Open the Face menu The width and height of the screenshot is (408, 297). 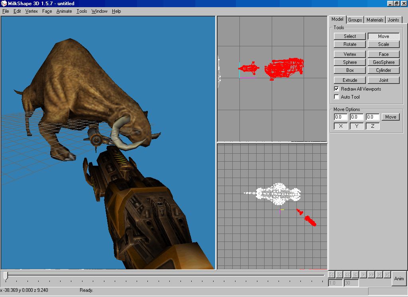(x=47, y=11)
